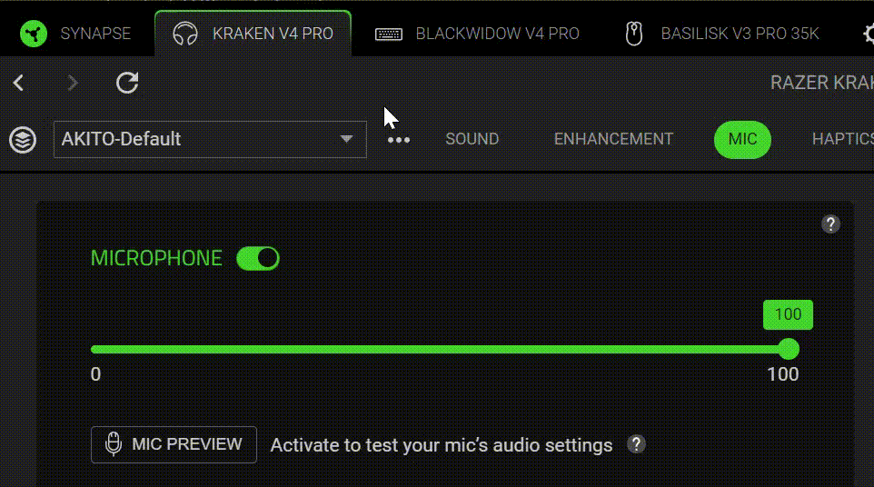Screen dimensions: 874x487
Task: Open the AKITO-Default profile dropdown
Action: pyautogui.click(x=210, y=139)
